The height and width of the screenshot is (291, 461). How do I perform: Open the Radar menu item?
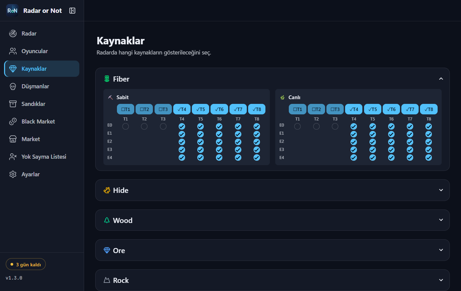pyautogui.click(x=42, y=33)
